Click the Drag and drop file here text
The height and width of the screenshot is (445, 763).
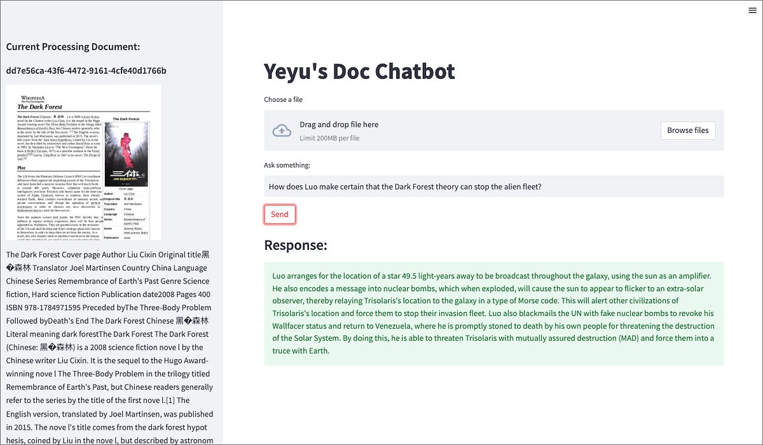339,125
